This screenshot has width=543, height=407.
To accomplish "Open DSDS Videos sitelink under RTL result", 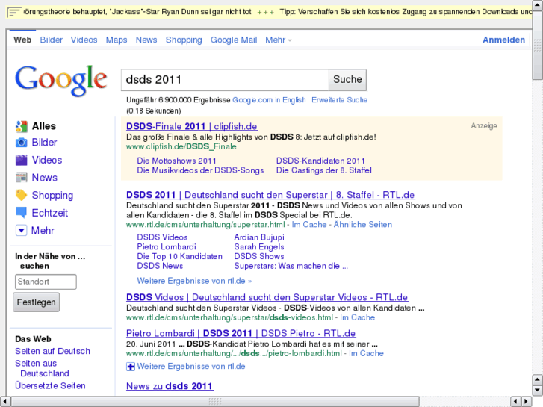I will (x=162, y=237).
